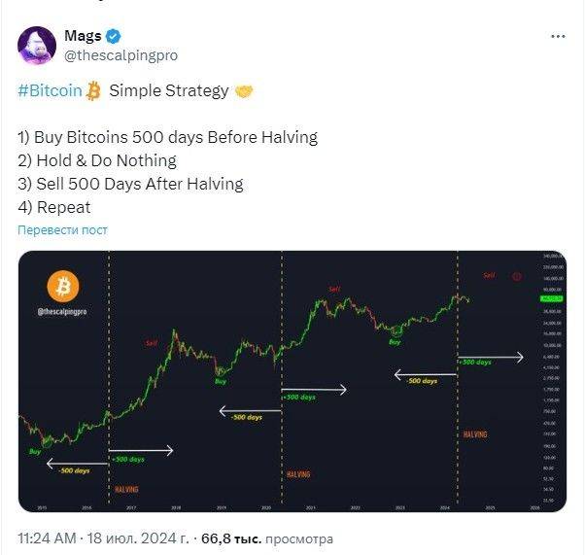Click the rightmost HALVING label in chart
Image resolution: width=585 pixels, height=555 pixels.
475,434
